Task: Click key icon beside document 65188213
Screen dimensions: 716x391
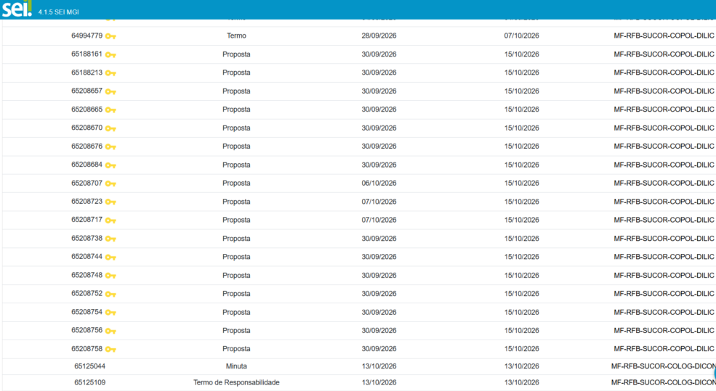Action: pos(110,73)
